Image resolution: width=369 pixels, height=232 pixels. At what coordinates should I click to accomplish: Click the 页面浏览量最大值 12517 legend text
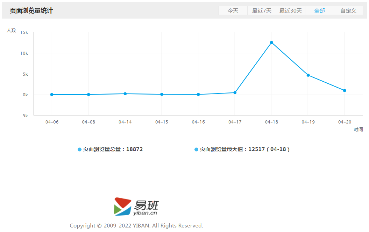(x=244, y=149)
